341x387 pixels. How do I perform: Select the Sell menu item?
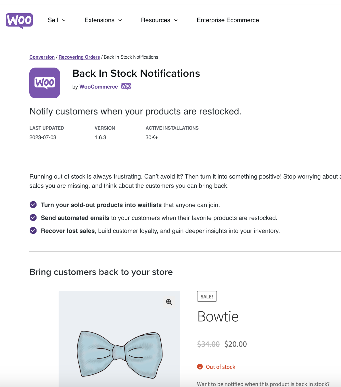(x=53, y=20)
